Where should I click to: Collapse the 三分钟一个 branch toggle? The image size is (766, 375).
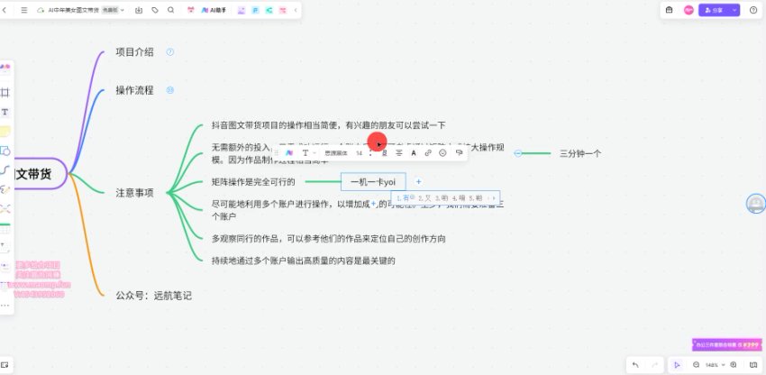[518, 153]
